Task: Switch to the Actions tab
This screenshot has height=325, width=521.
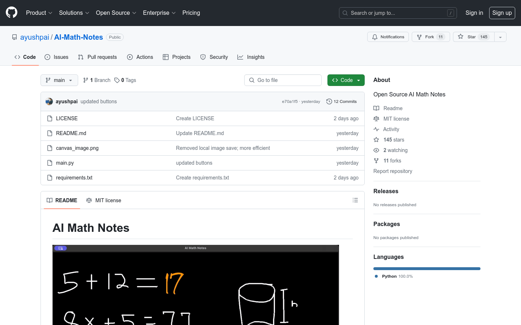Action: click(140, 57)
